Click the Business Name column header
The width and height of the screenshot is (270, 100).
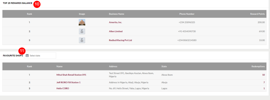click(x=117, y=14)
